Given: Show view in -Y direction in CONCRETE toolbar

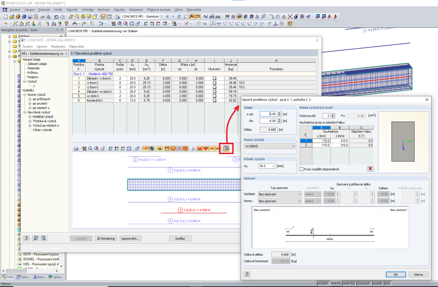Looking at the screenshot, I should click(x=117, y=149).
